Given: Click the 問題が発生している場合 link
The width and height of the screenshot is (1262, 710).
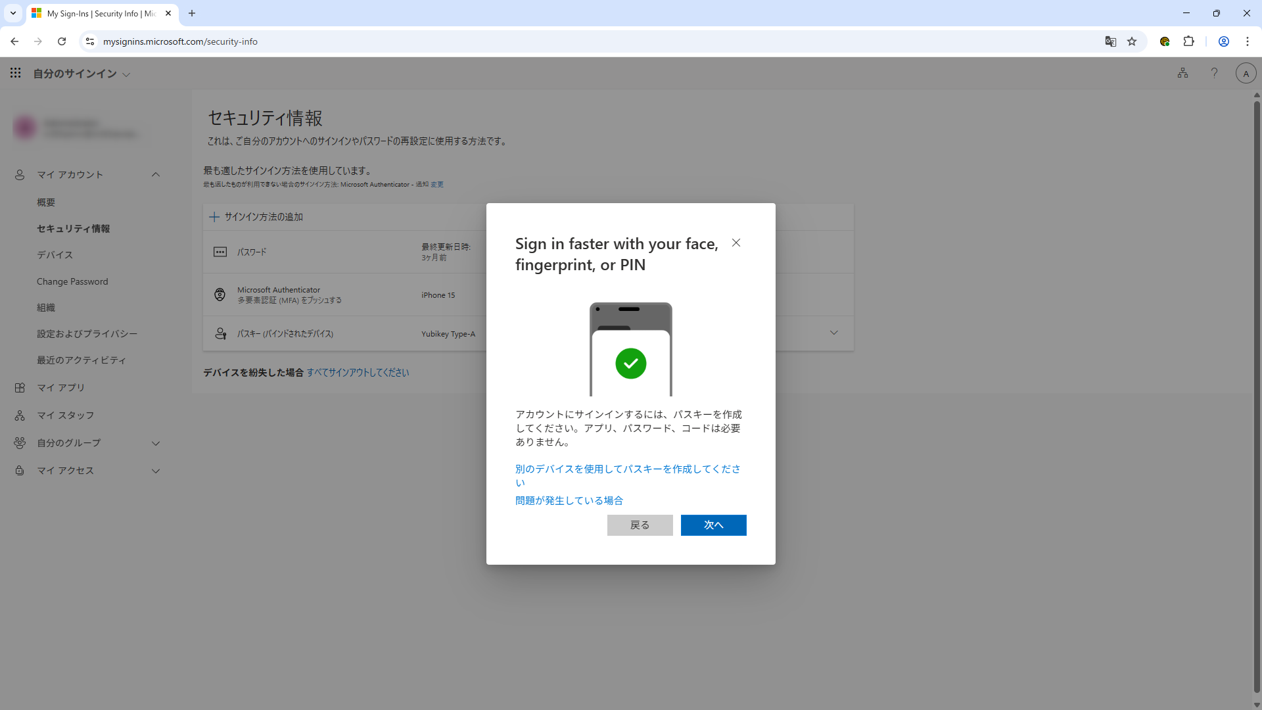Looking at the screenshot, I should tap(569, 500).
